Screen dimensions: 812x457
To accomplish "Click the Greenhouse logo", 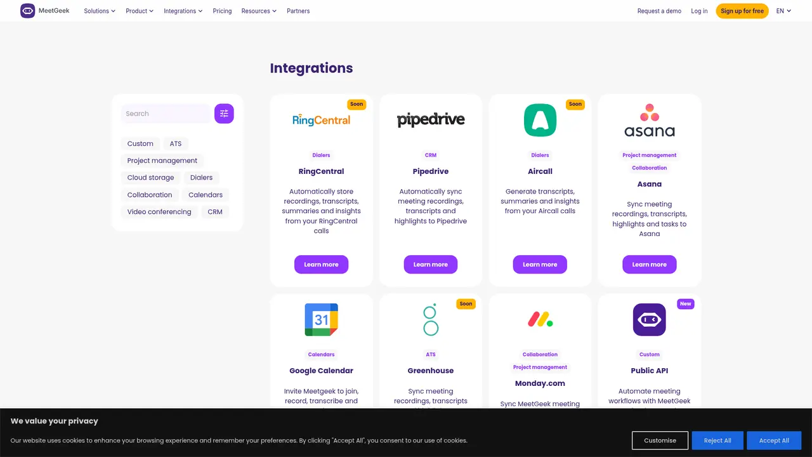I will (x=431, y=319).
